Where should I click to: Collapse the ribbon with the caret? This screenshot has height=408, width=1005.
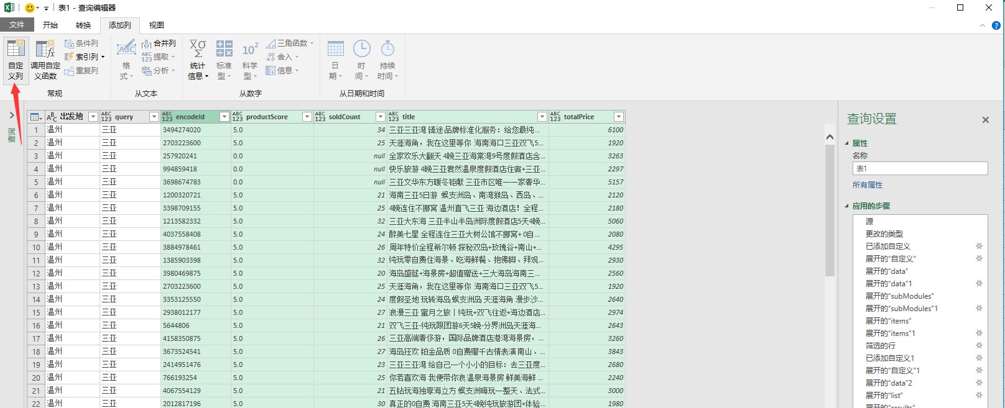point(983,25)
